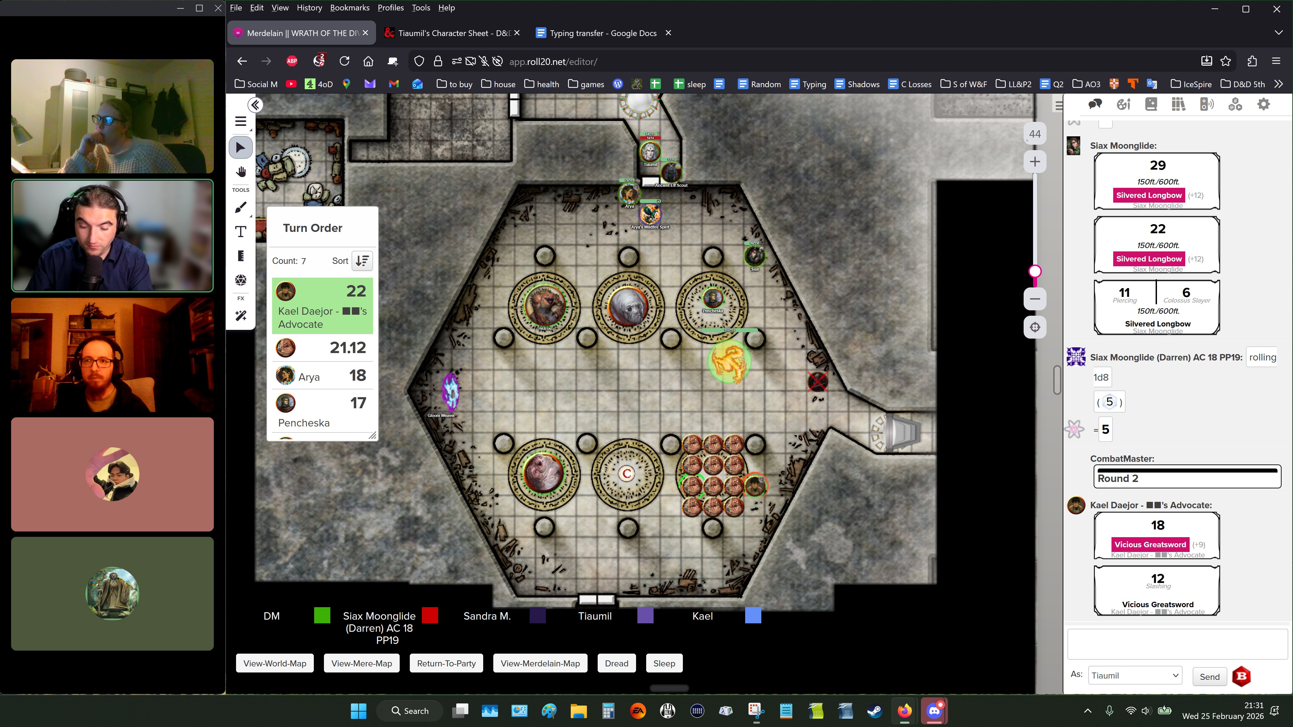Open the FX magic wand tool
The image size is (1293, 727).
pos(240,315)
